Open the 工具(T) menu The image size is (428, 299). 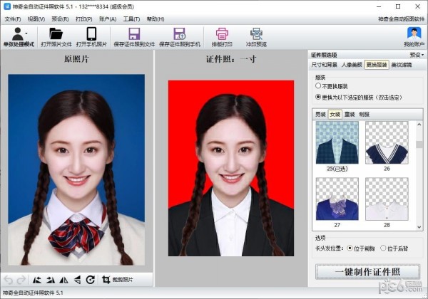coord(130,19)
